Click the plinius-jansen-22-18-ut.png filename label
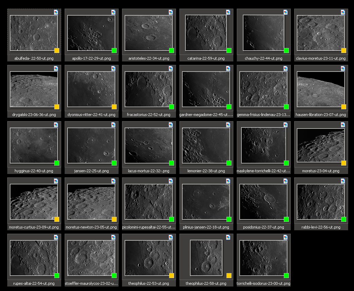 click(x=206, y=227)
